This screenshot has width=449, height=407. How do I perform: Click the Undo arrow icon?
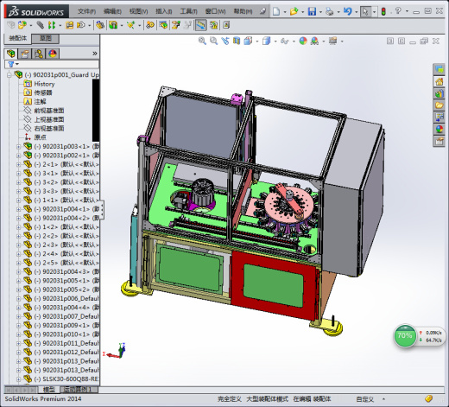348,11
